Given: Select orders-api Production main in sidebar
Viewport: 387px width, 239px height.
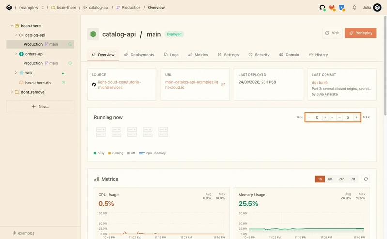Looking at the screenshot, I should 40,63.
